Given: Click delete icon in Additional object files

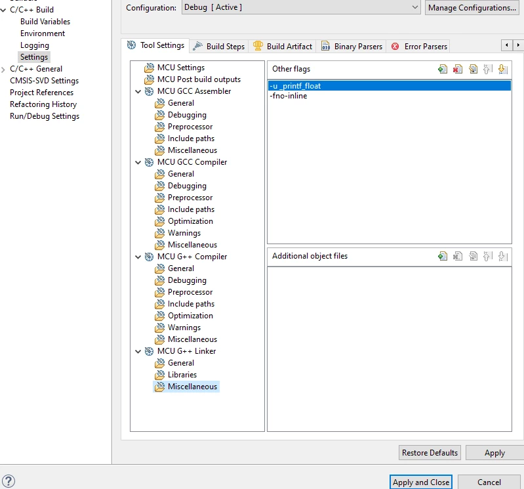Looking at the screenshot, I should (x=458, y=256).
